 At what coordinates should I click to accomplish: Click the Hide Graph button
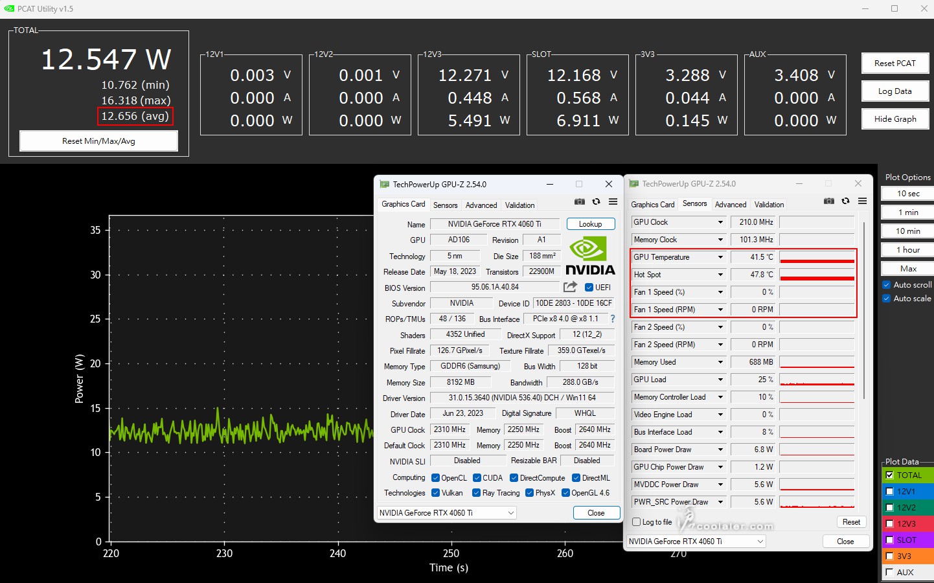point(895,119)
